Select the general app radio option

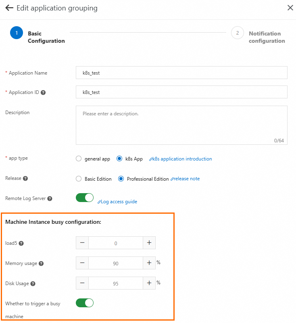click(x=79, y=158)
